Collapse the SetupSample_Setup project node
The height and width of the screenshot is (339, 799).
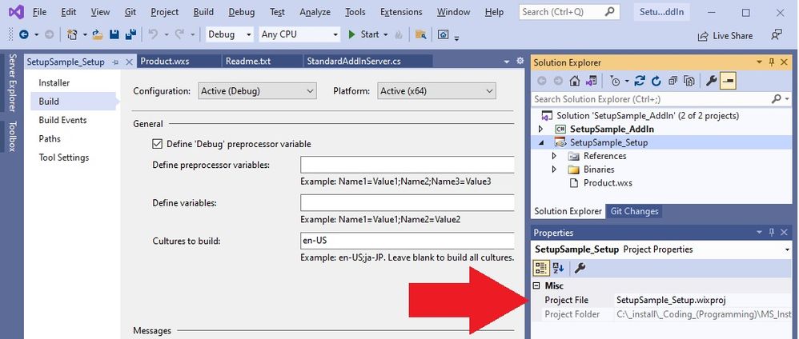(541, 143)
